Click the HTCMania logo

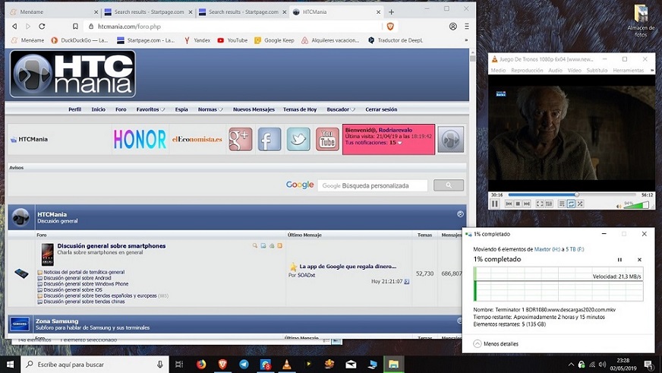pos(73,74)
